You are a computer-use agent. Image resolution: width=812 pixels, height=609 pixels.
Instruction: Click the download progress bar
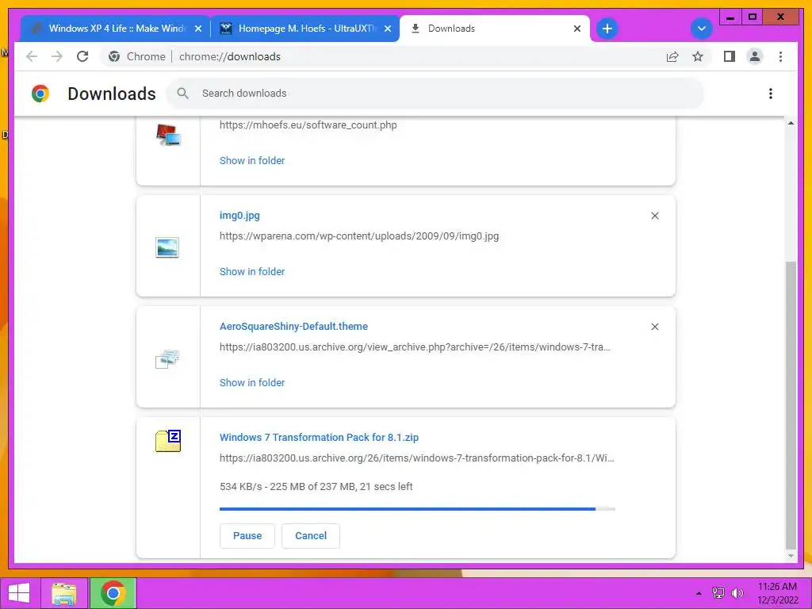[x=417, y=509]
